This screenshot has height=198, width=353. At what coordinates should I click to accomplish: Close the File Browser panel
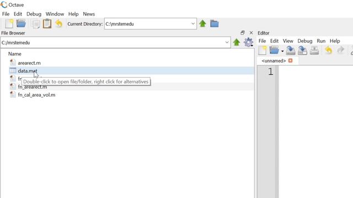pyautogui.click(x=252, y=33)
